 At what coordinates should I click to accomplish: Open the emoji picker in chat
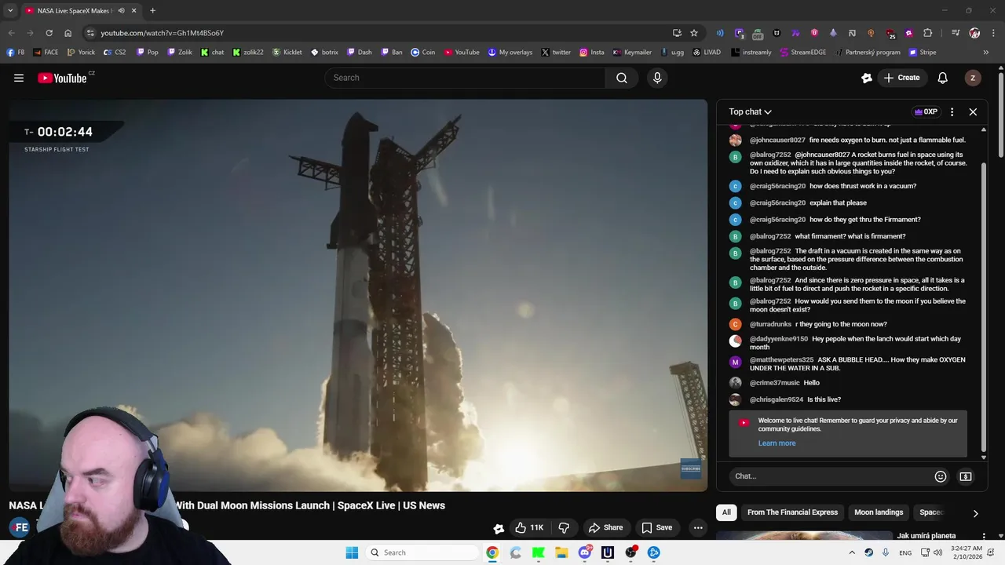point(941,476)
